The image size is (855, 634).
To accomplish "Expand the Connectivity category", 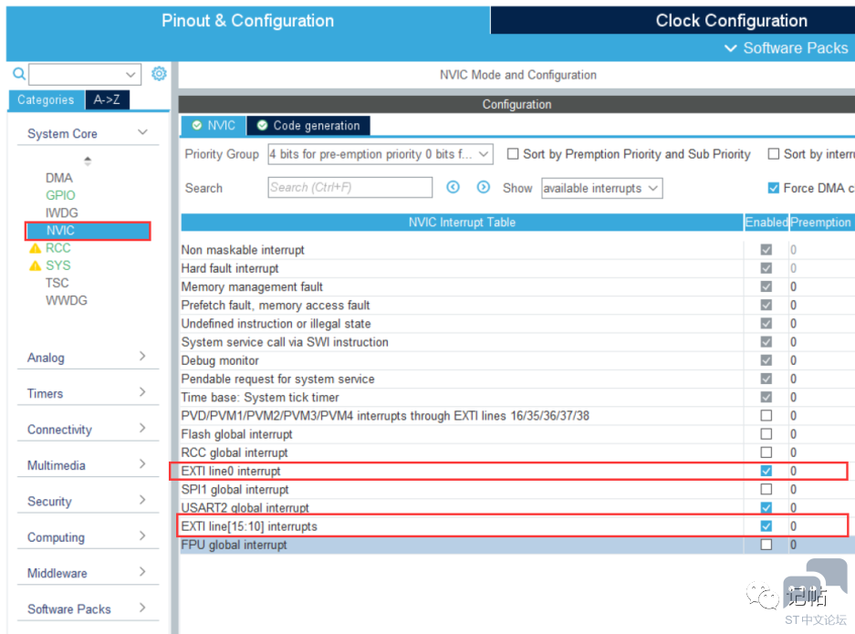I will (x=88, y=429).
